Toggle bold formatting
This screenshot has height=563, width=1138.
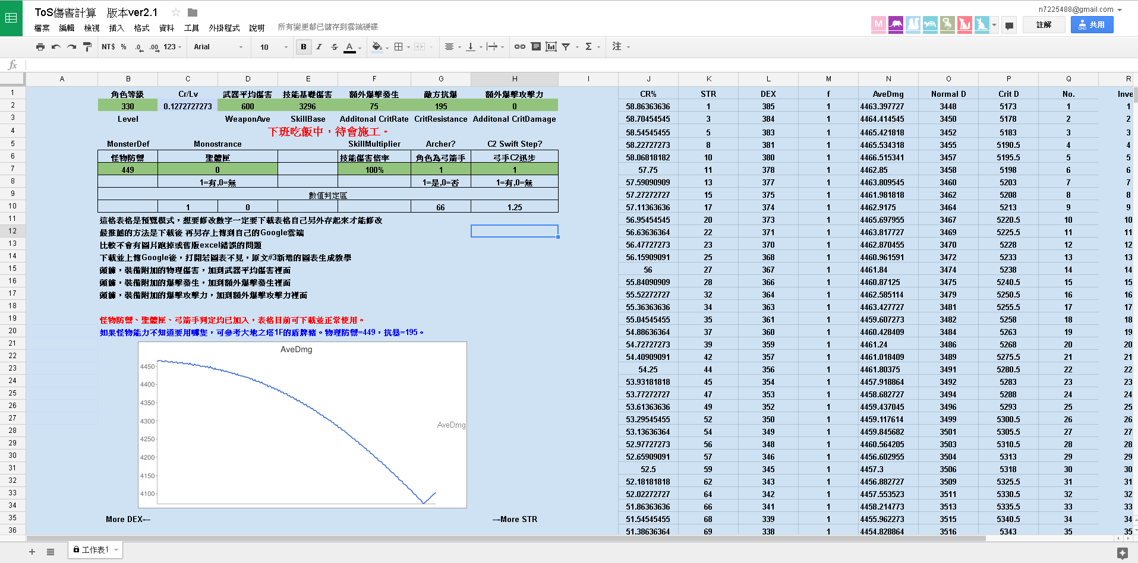[304, 47]
